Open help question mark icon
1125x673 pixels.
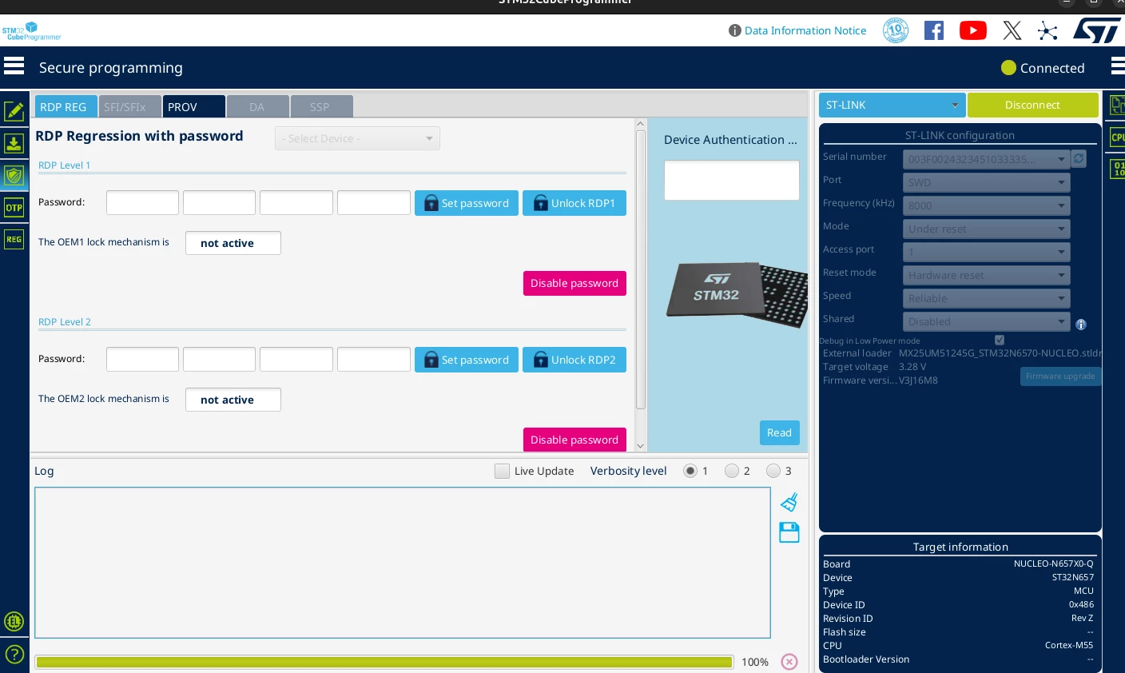point(14,655)
